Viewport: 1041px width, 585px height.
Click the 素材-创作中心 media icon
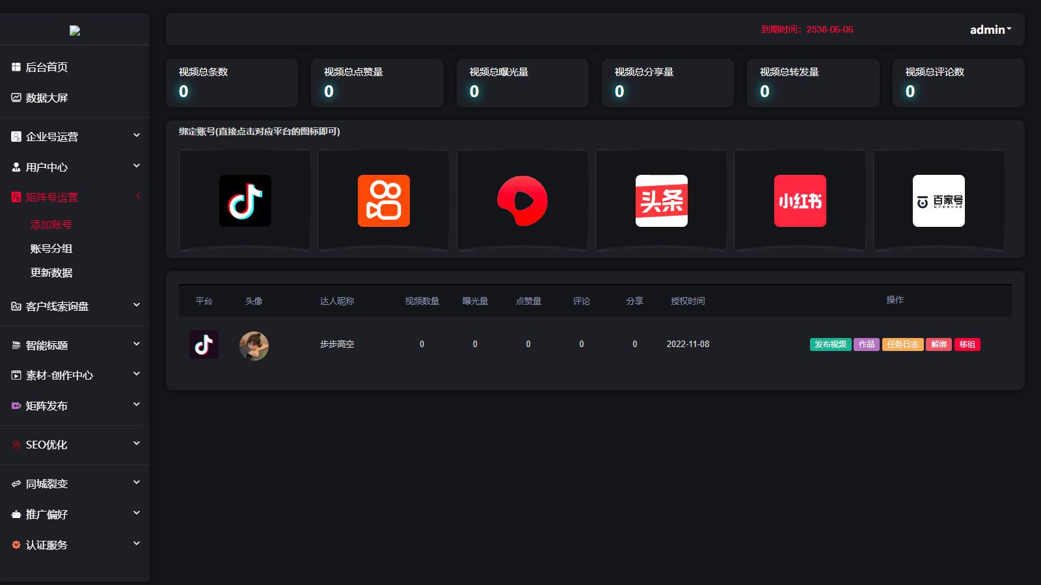[x=16, y=375]
